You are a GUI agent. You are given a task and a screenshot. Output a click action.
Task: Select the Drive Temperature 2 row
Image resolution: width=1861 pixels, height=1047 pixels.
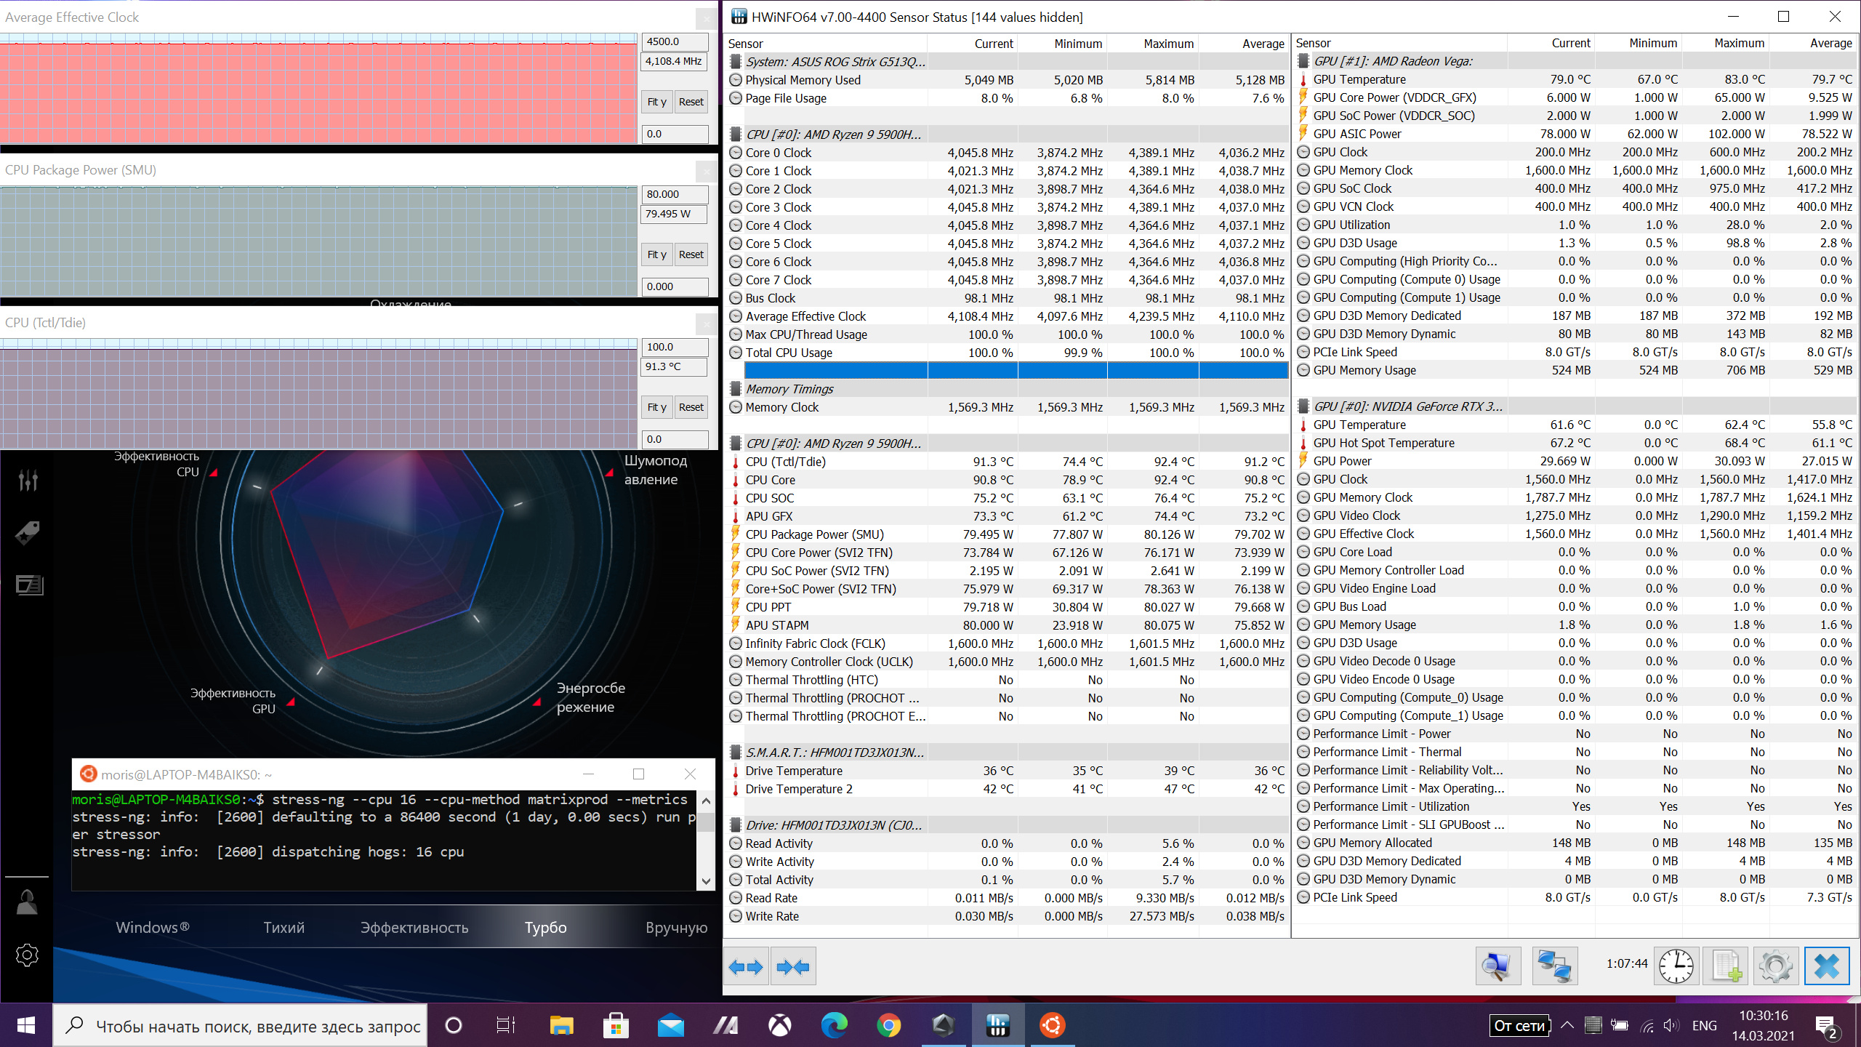tap(1007, 789)
